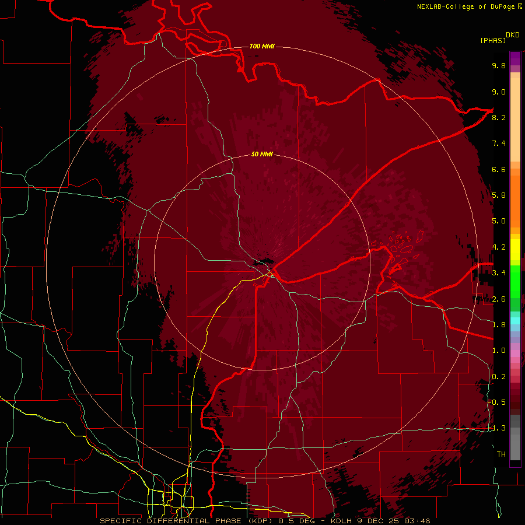Click the 1.0 value on color scale
Viewport: 525px width, 525px height.
tap(499, 351)
